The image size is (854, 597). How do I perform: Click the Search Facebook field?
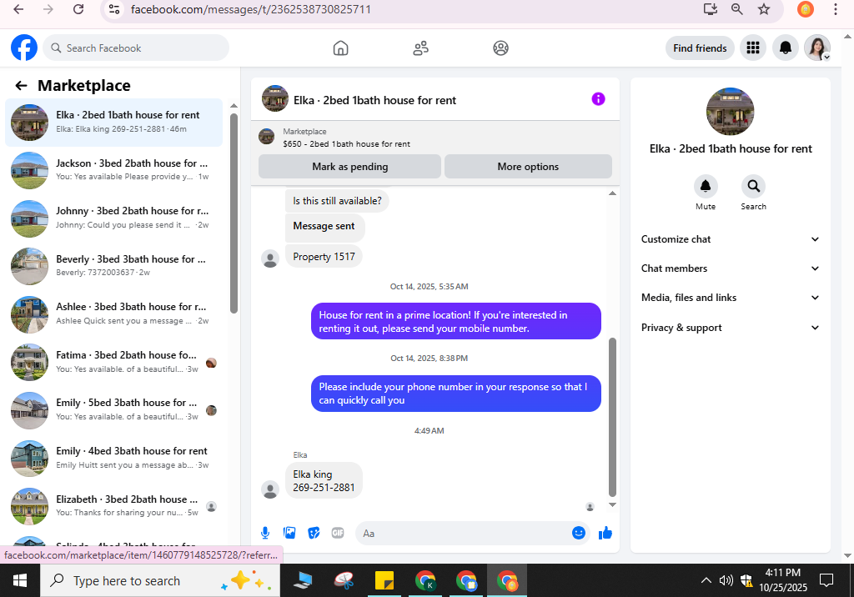click(x=136, y=48)
